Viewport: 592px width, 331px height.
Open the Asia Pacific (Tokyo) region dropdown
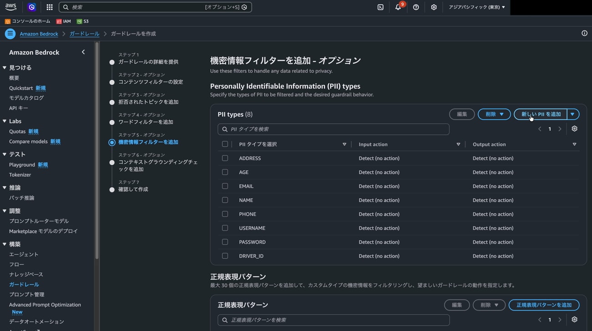tap(476, 7)
